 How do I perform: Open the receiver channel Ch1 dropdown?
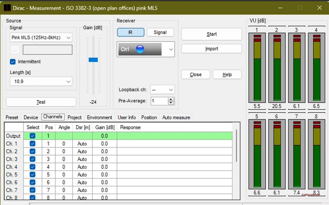(x=170, y=49)
